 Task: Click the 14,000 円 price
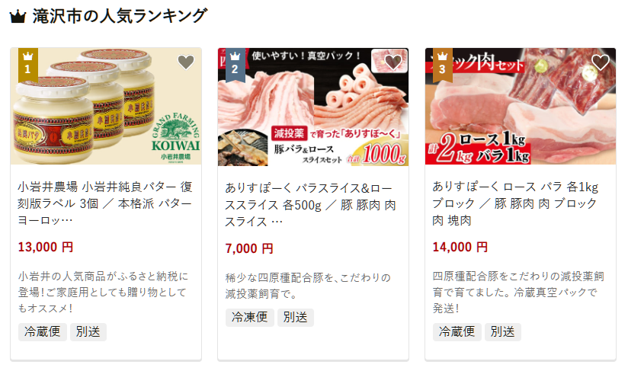tap(460, 247)
